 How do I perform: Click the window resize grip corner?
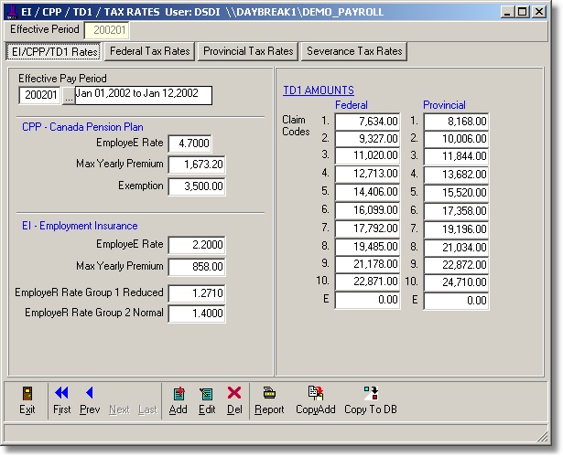(x=543, y=437)
